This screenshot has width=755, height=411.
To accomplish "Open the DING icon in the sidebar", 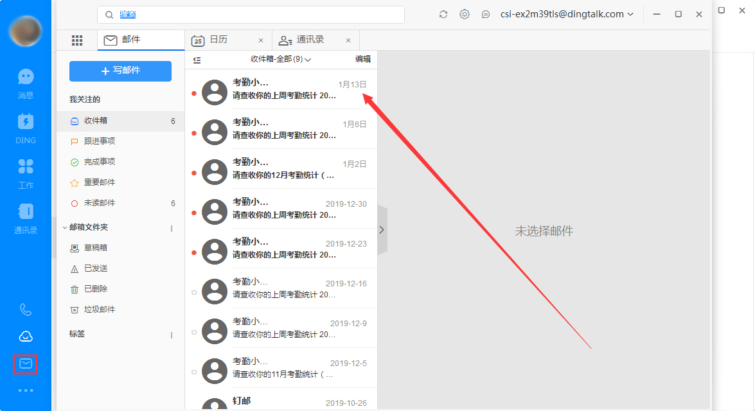I will [25, 127].
